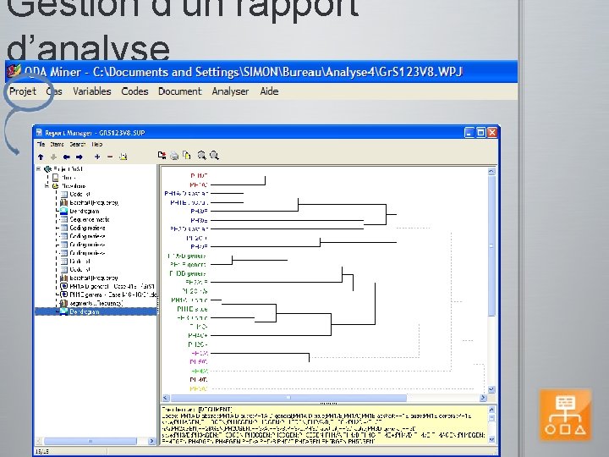Click the first magnifier zoom icon

click(201, 156)
